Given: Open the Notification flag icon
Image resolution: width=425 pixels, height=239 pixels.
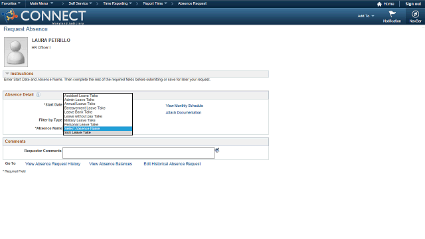Looking at the screenshot, I should coord(392,14).
